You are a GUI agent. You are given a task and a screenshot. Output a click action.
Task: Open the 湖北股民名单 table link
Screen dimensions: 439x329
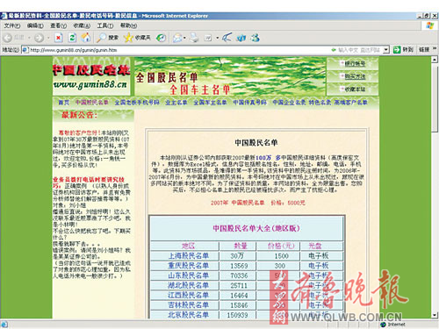pos(188,285)
